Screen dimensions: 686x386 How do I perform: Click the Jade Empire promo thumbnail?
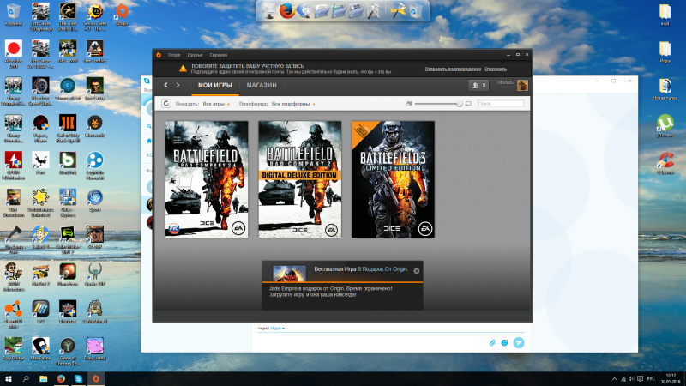point(289,274)
